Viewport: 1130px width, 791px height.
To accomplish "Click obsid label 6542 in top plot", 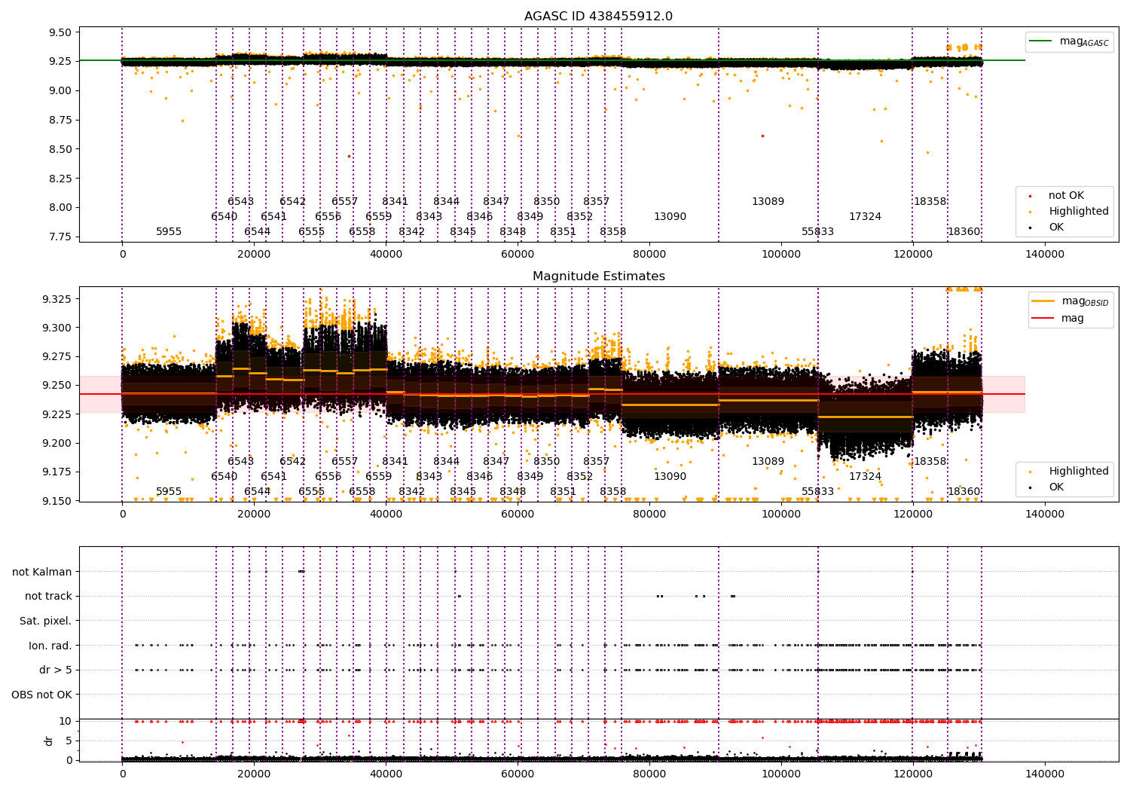I will 293,202.
